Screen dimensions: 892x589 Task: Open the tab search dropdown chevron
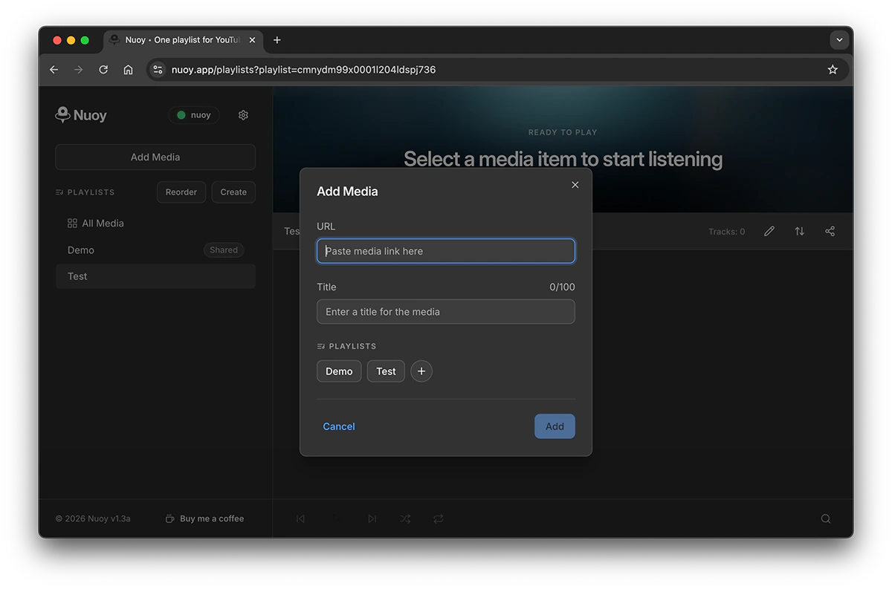pyautogui.click(x=839, y=40)
